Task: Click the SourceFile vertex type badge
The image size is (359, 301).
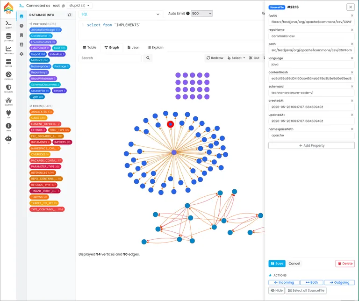Action: click(x=40, y=91)
